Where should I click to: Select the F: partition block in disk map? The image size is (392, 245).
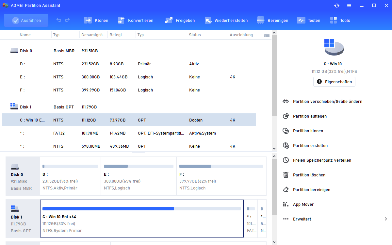pyautogui.click(x=221, y=176)
